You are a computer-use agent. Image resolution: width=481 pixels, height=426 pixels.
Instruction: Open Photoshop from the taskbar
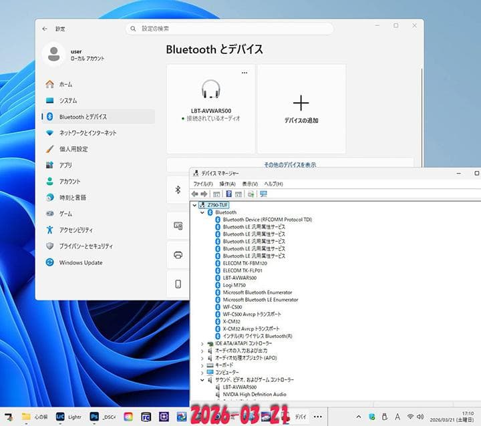tap(102, 417)
